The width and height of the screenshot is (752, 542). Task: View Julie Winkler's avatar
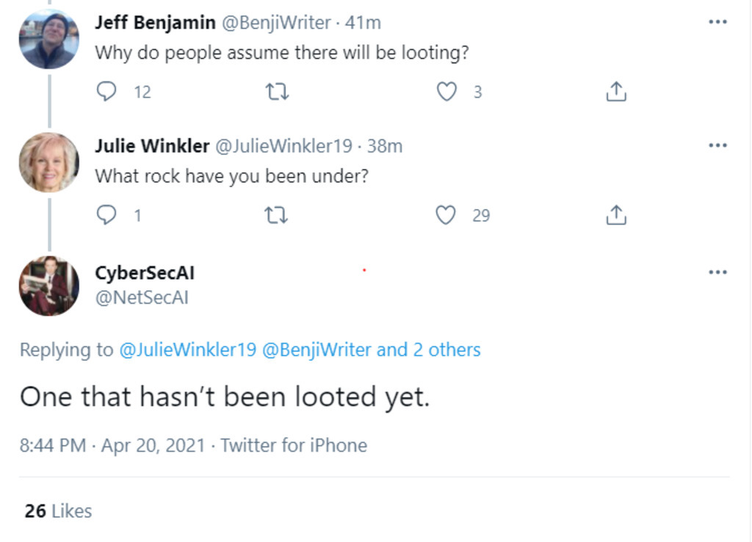(48, 163)
